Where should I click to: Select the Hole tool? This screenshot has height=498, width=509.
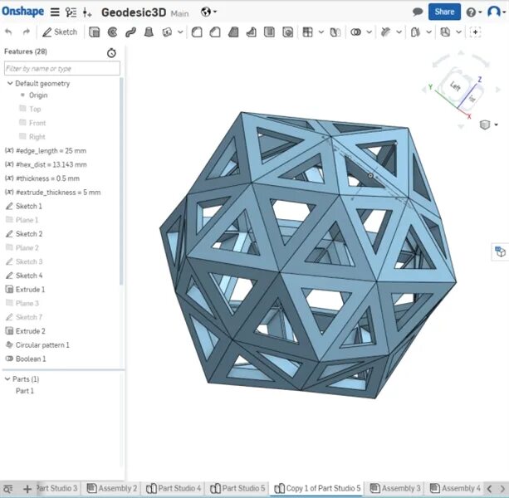[x=287, y=32]
